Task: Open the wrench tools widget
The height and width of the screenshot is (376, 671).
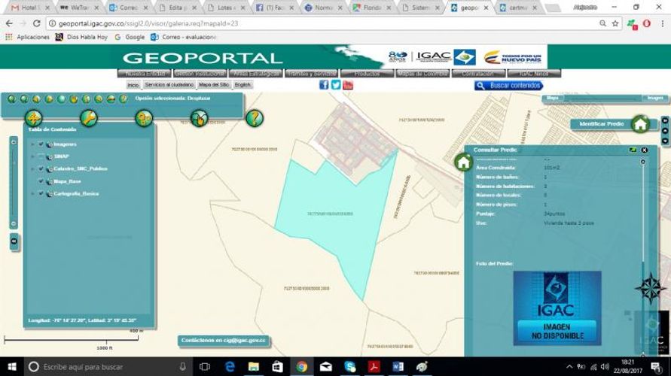Action: (x=89, y=118)
